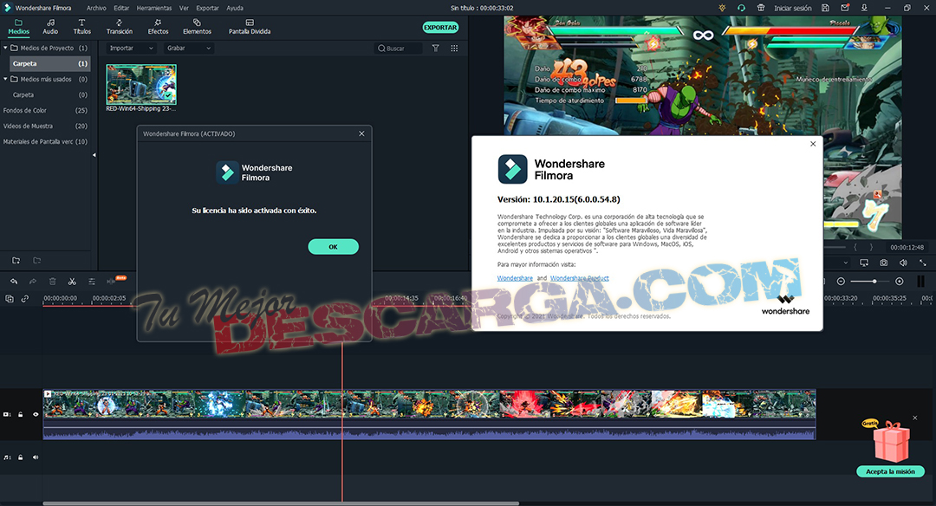Select the RED-Win64-Shipping media thumbnail
Screen dimensions: 936x506
click(141, 84)
